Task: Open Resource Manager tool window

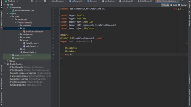Action: click(1, 20)
